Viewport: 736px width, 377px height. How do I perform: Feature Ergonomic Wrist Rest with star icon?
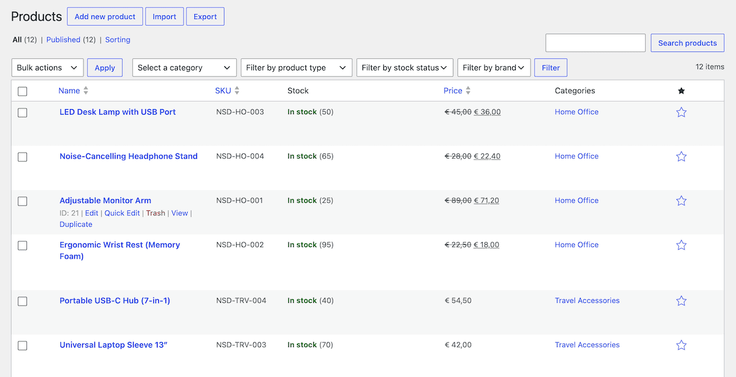(681, 245)
